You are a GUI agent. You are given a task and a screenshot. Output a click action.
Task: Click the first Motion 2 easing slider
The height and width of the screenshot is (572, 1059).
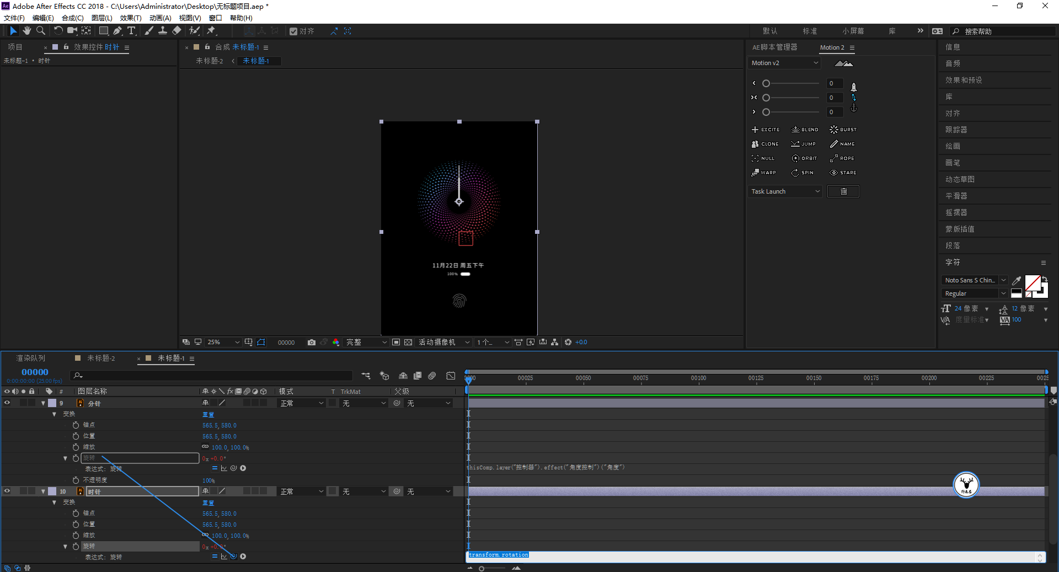click(x=766, y=83)
